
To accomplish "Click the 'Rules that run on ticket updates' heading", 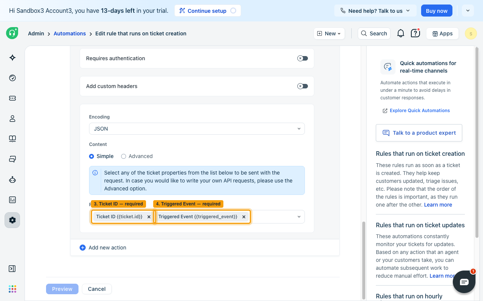I will pos(420,225).
